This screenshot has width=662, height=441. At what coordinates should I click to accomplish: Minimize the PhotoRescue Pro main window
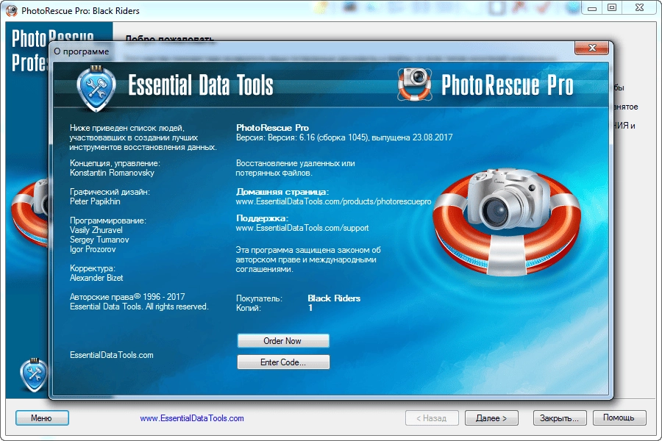[x=592, y=8]
